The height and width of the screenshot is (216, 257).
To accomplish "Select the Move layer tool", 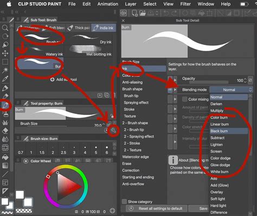I will click(x=5, y=53).
